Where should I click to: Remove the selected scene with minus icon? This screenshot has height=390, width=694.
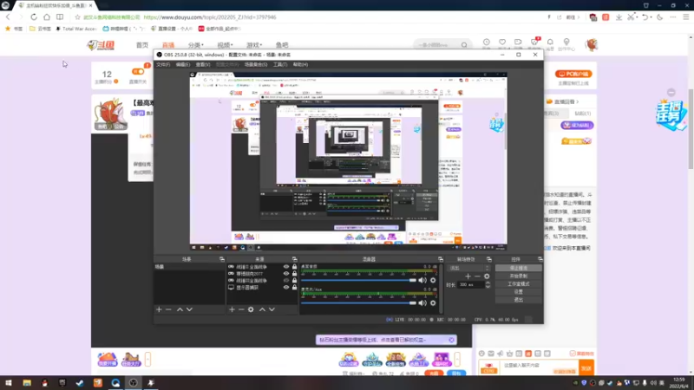(168, 309)
